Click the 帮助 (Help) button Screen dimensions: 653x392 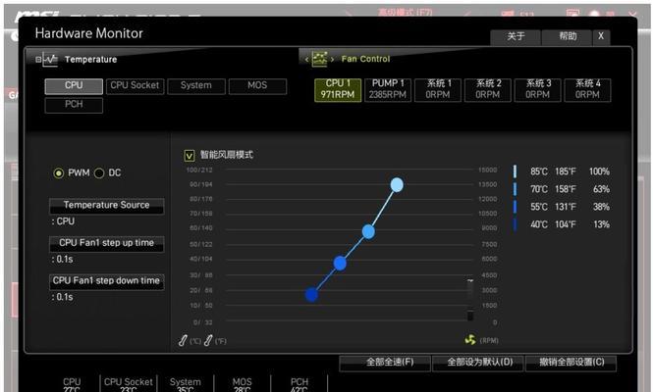click(568, 36)
